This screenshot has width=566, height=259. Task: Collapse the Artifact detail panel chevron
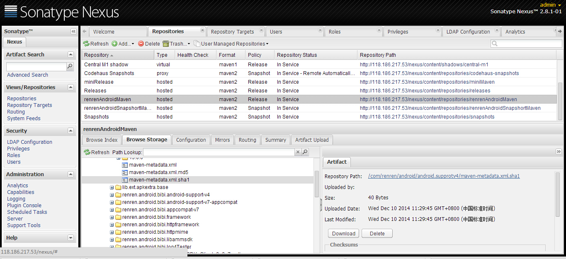[x=559, y=152]
